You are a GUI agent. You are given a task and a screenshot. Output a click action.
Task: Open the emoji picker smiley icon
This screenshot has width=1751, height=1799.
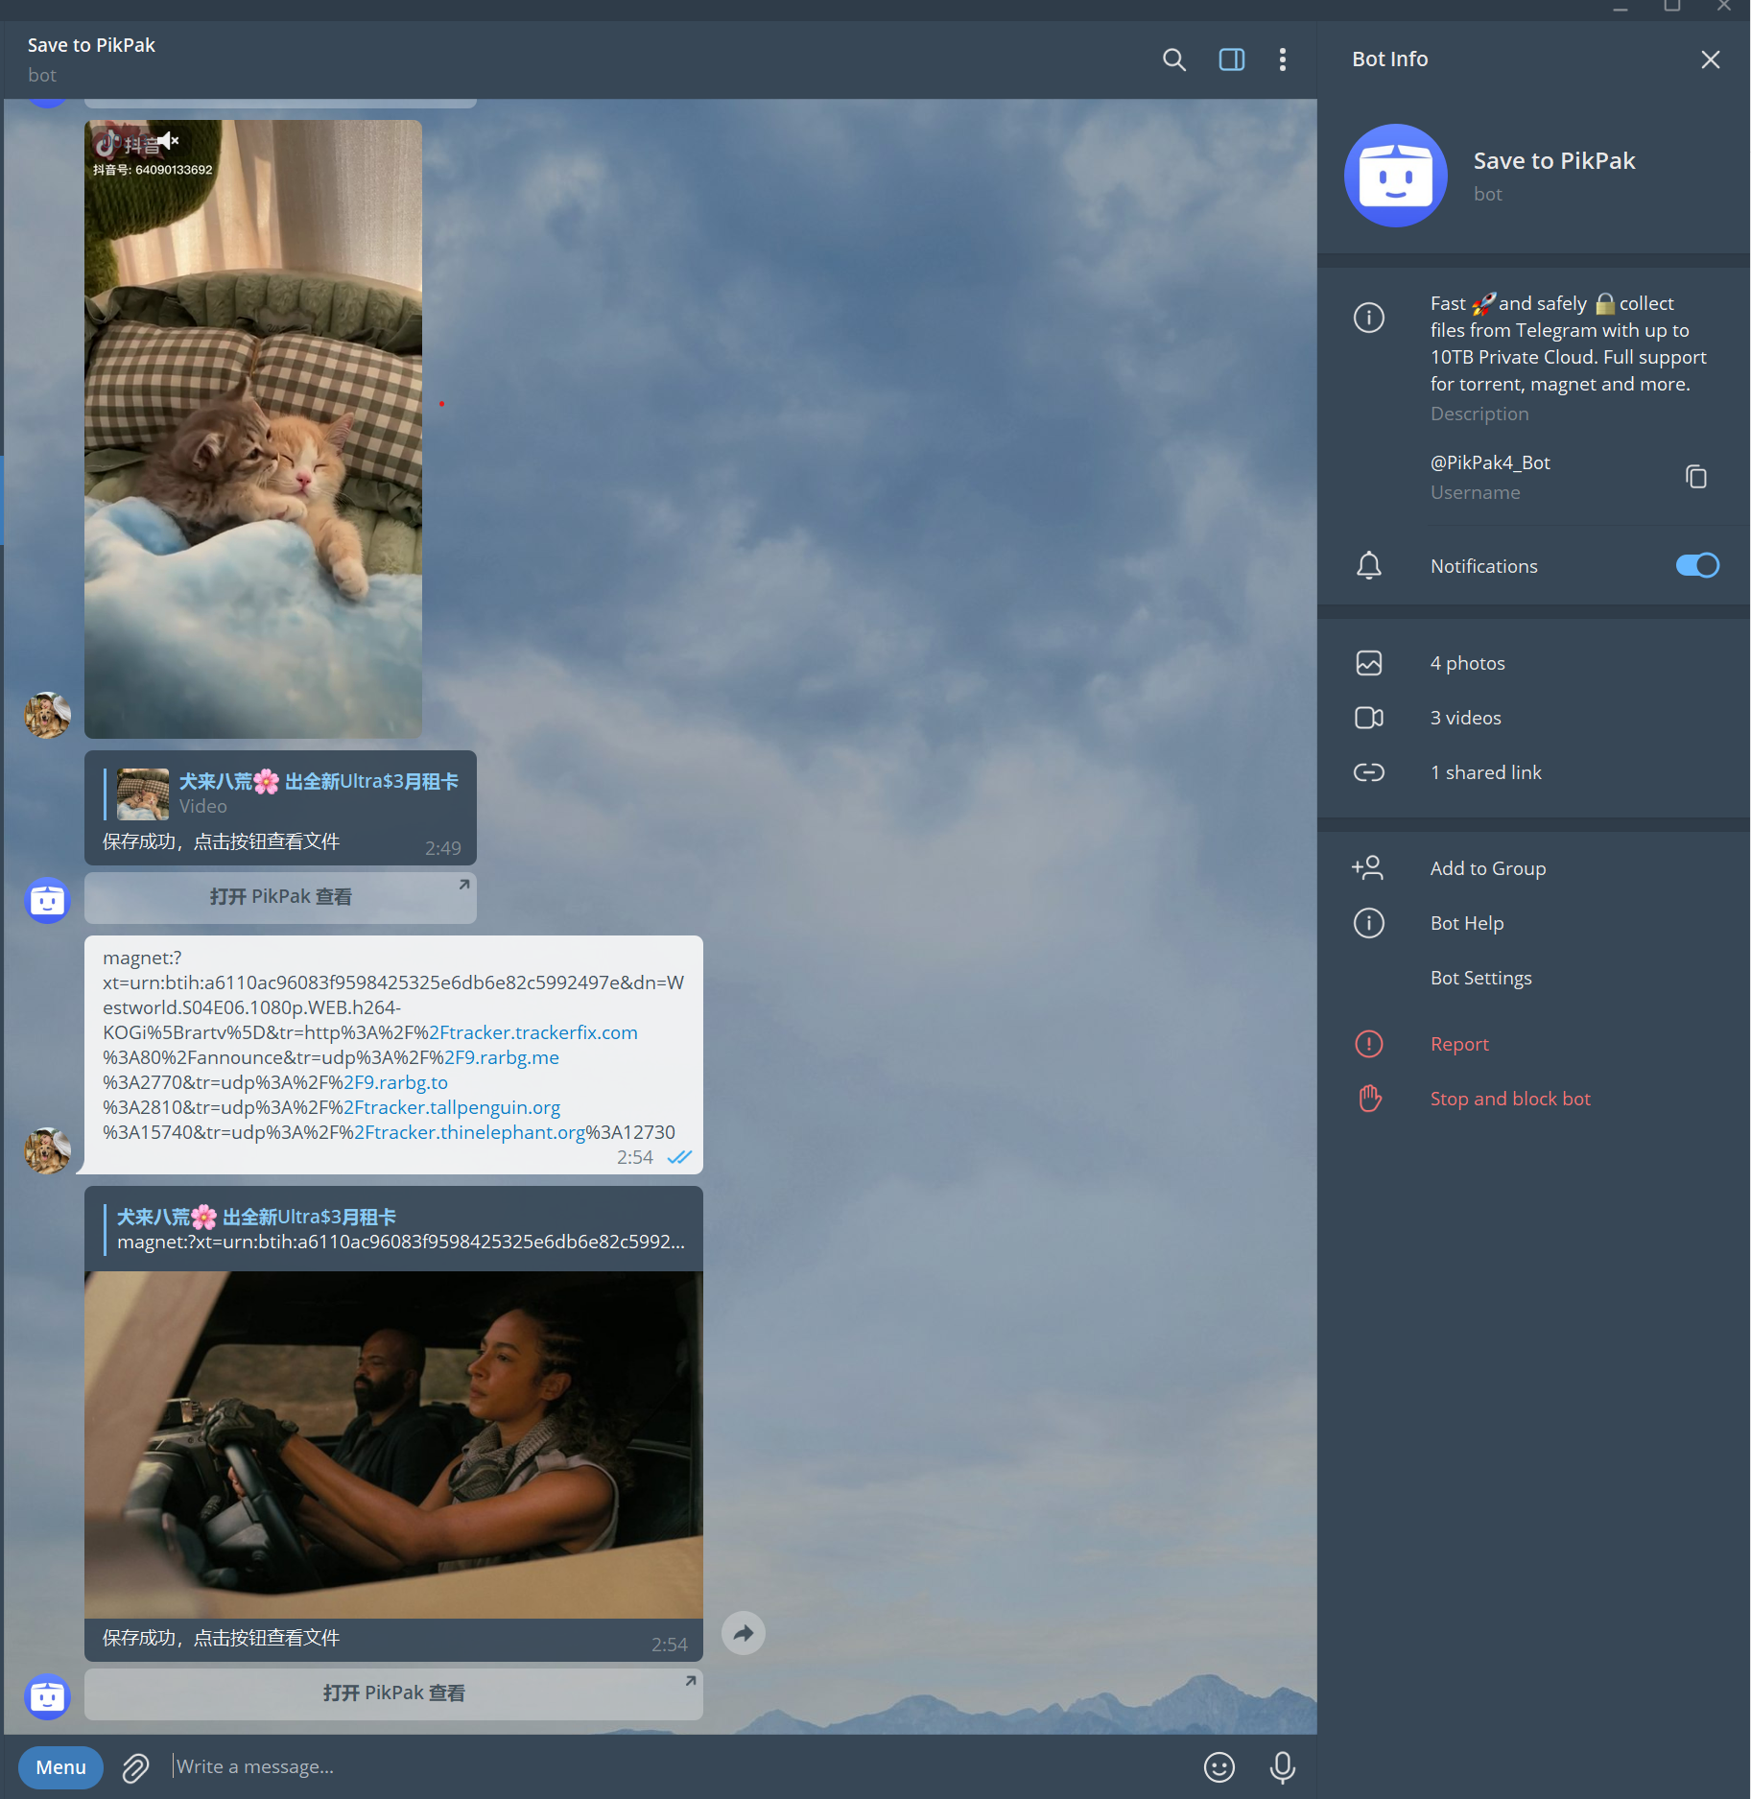click(1219, 1767)
